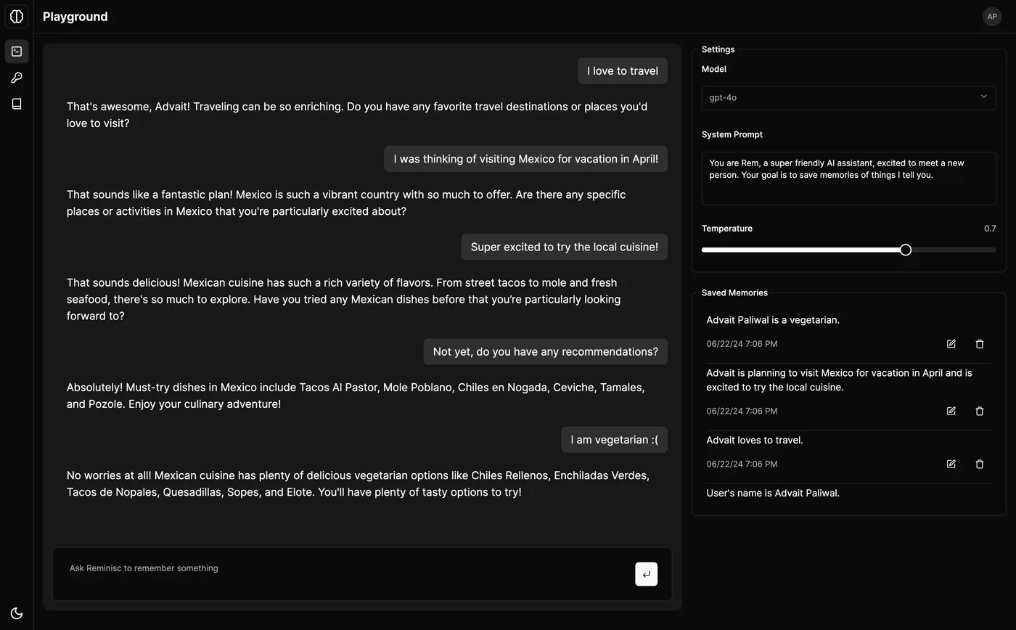The image size is (1016, 630).
Task: Click the Saved Memories heading
Action: click(734, 292)
